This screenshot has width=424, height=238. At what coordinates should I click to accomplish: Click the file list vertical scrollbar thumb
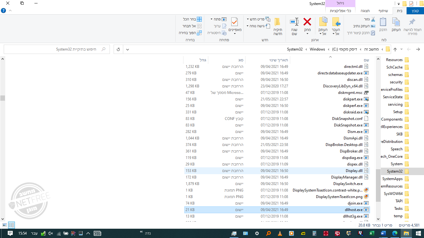click(x=2, y=98)
